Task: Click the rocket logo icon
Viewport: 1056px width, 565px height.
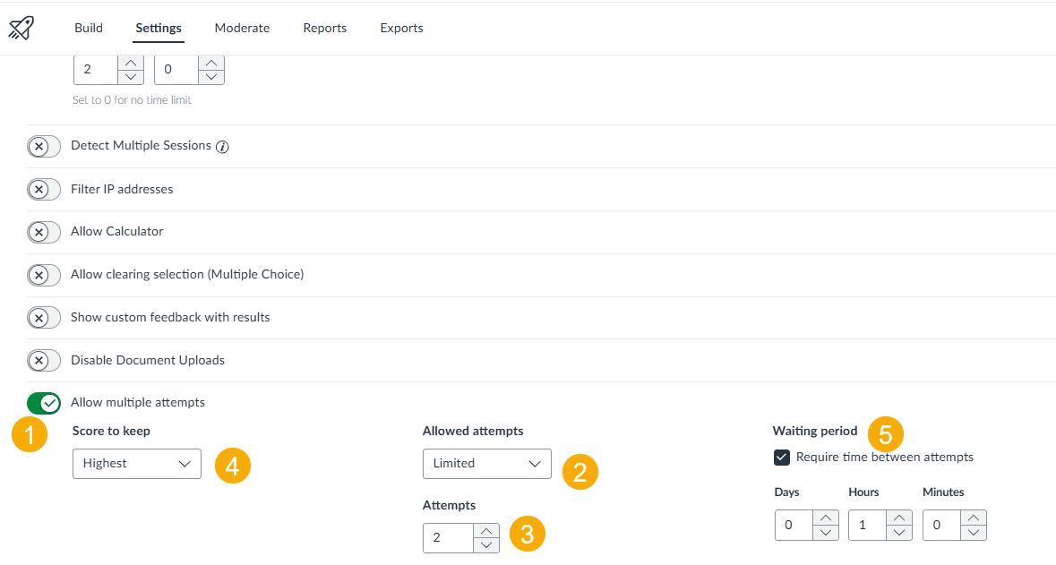Action: 21,28
